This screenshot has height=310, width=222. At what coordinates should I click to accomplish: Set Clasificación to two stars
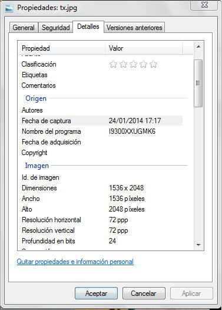pyautogui.click(x=123, y=64)
